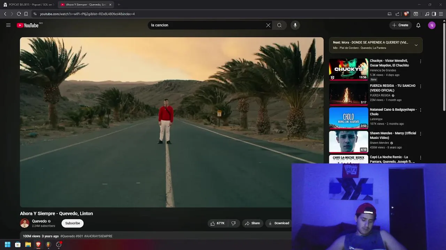Screen dimensions: 446x250
Task: Start voice search with microphone icon
Action: [295, 25]
